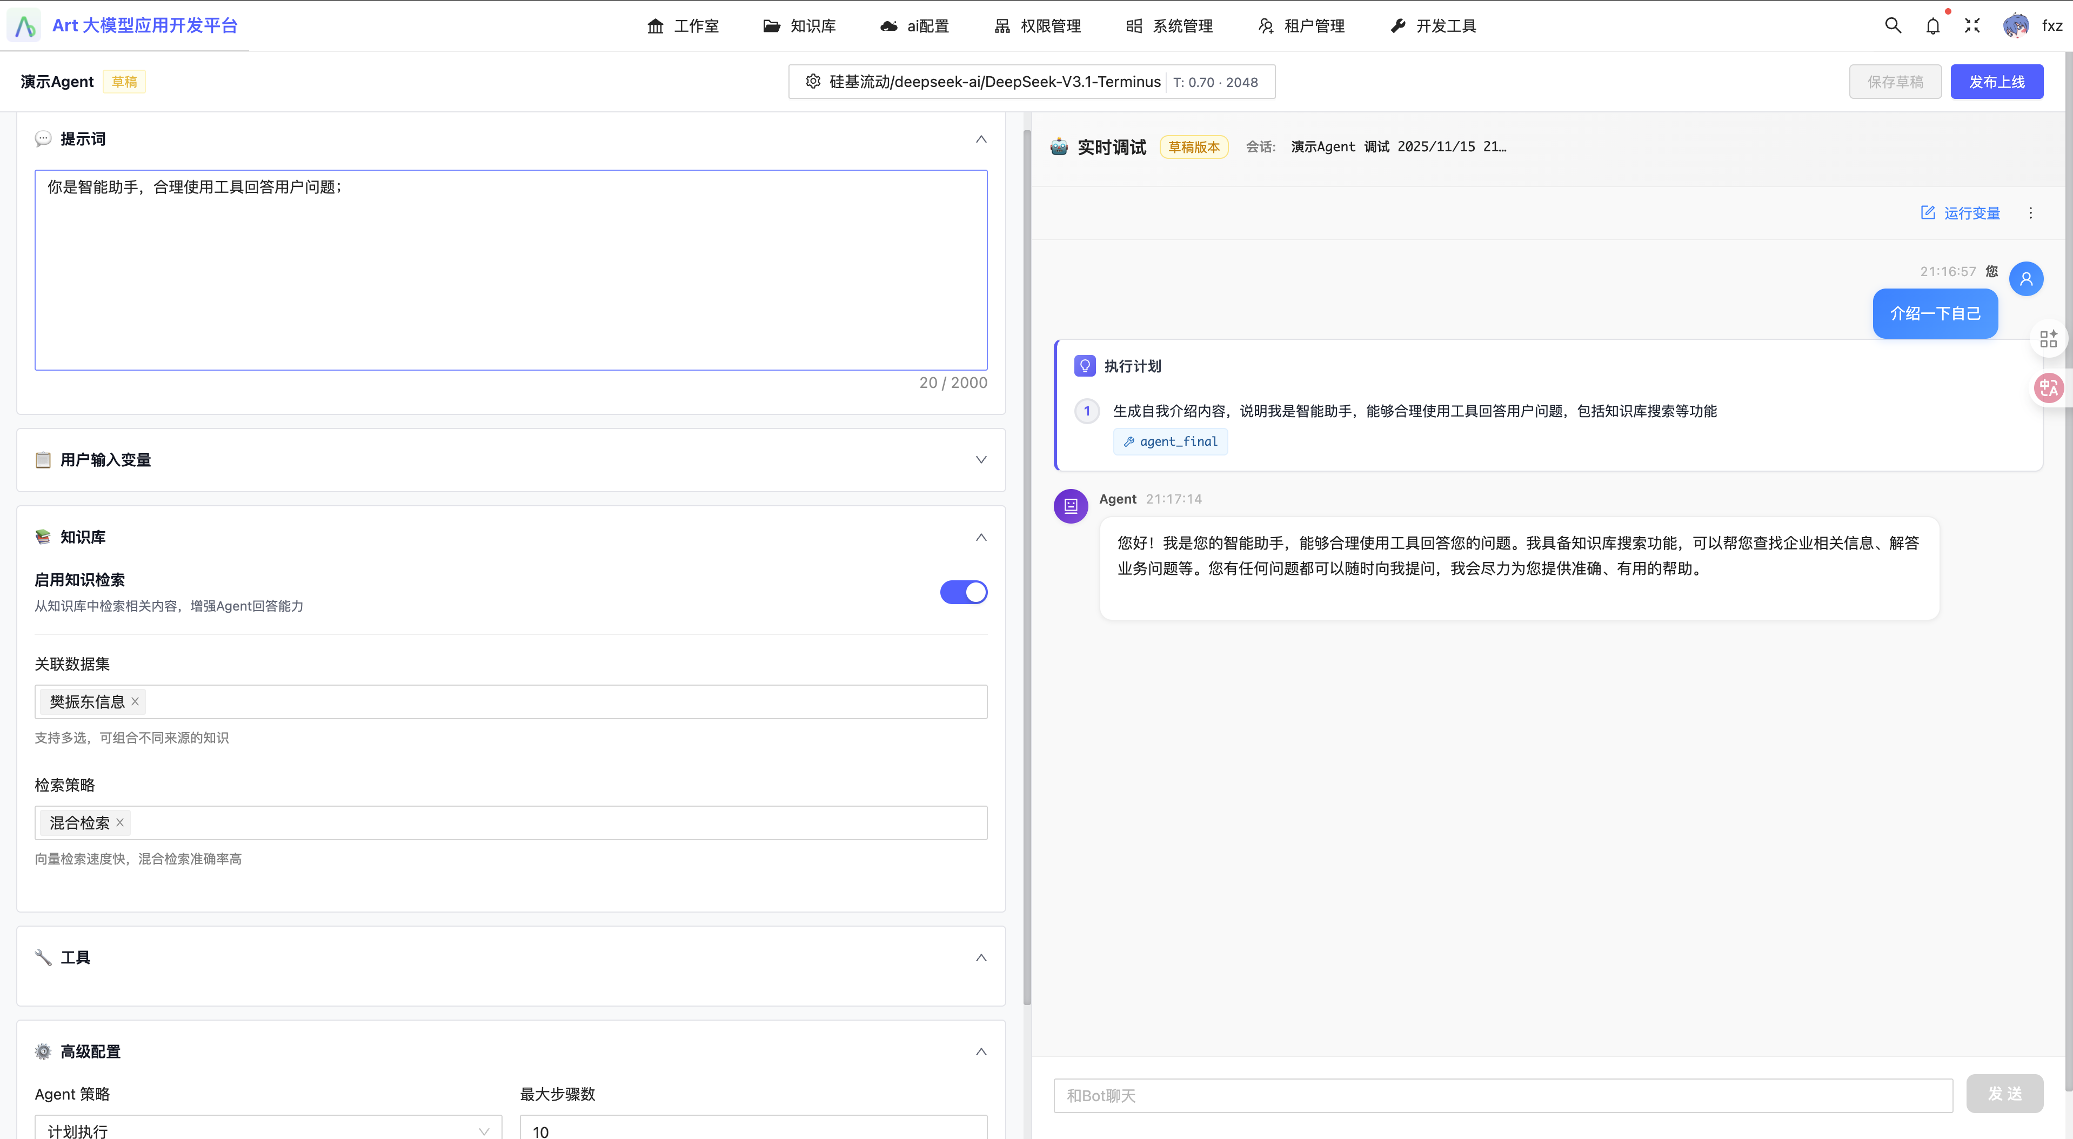
Task: Disable the 启用知识检索 switch
Action: click(963, 592)
